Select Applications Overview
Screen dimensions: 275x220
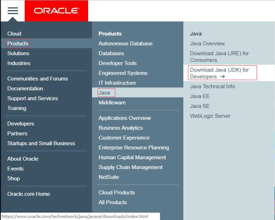pos(125,118)
